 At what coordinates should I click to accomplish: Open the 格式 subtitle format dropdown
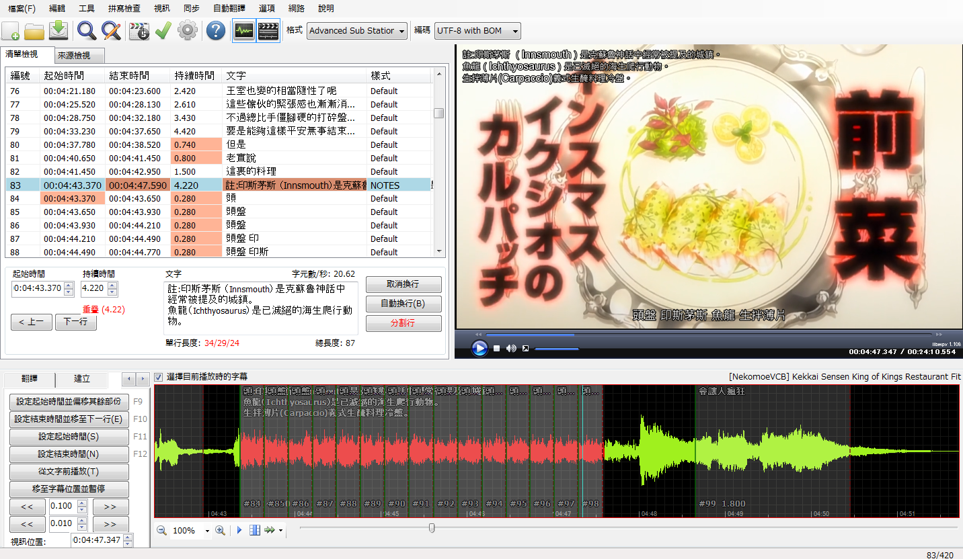pyautogui.click(x=357, y=31)
